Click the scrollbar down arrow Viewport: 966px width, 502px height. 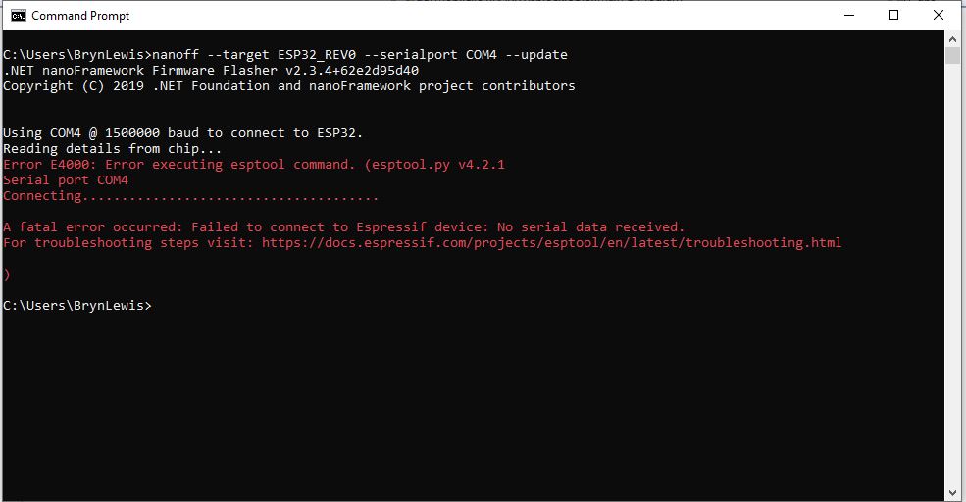coord(953,493)
